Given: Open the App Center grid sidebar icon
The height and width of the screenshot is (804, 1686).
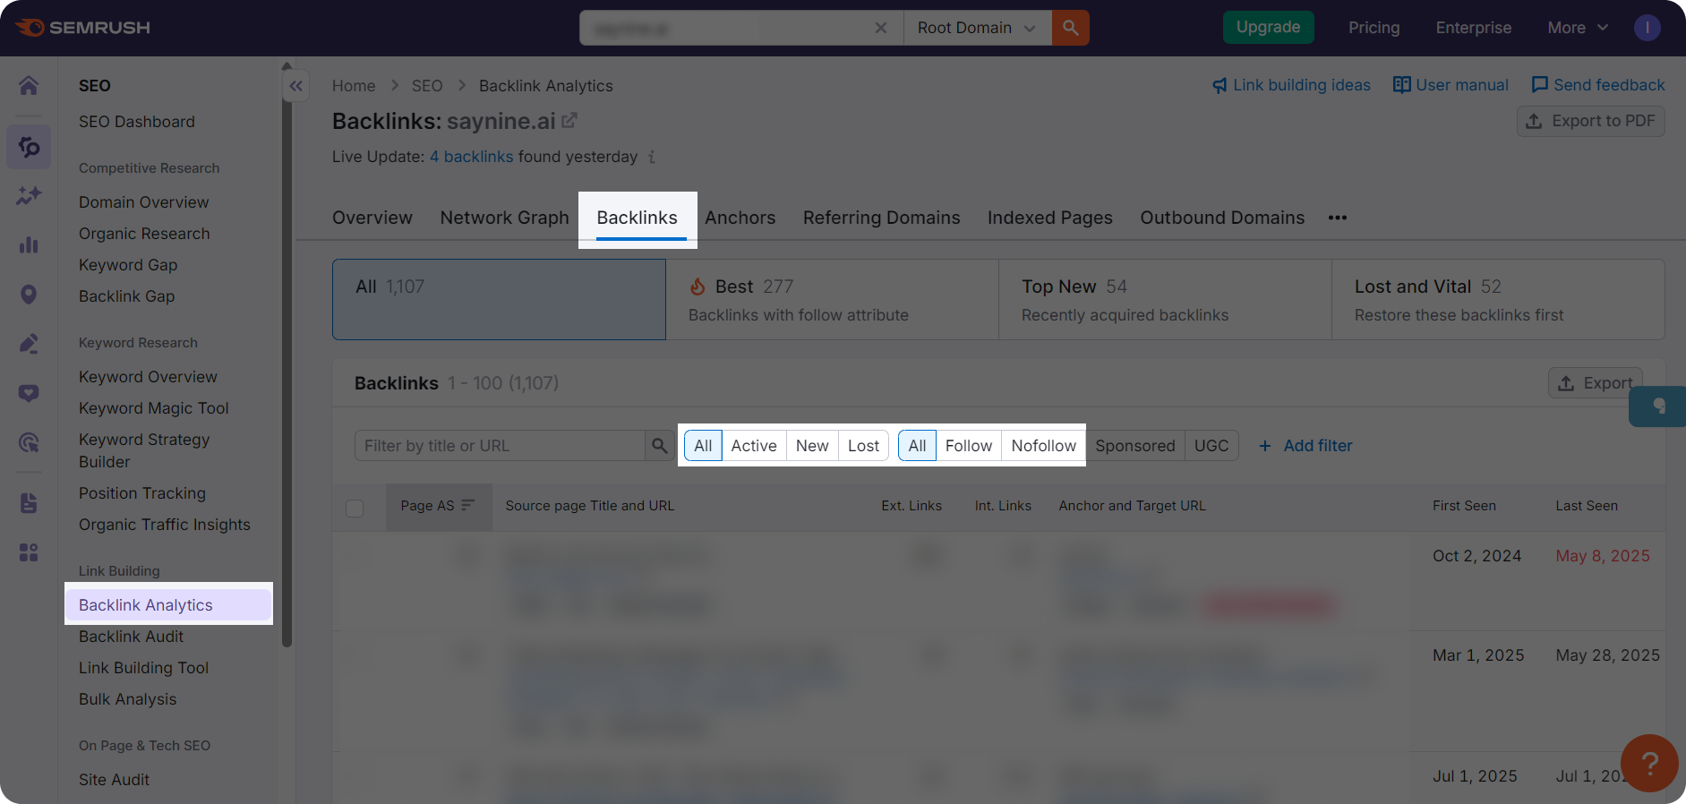Looking at the screenshot, I should pyautogui.click(x=29, y=552).
